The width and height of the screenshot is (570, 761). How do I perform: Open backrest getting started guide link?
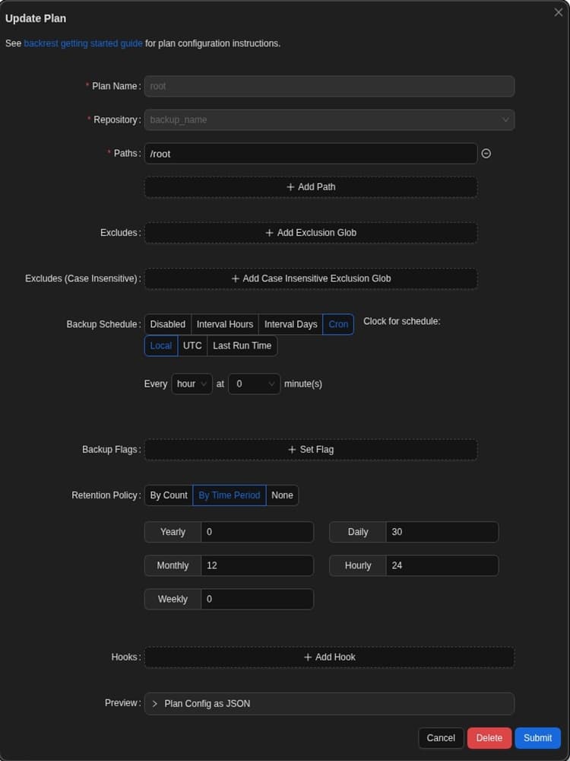[x=83, y=43]
